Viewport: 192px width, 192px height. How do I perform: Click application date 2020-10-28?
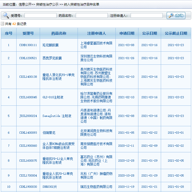126,175
